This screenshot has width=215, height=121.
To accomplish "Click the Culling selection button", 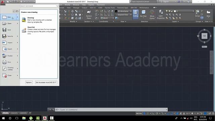I will click(136, 14).
